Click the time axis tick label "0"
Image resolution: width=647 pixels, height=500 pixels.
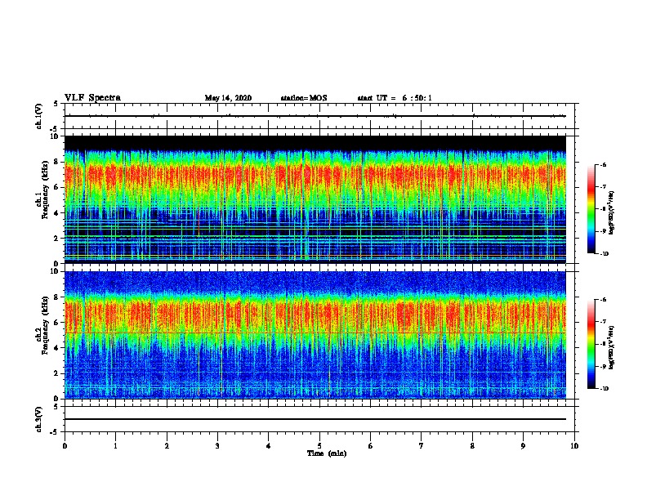[65, 446]
